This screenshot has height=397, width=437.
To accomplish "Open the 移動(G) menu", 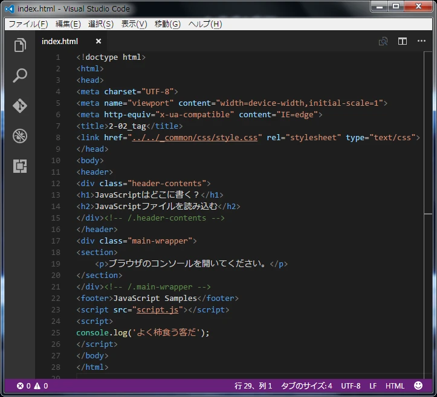I will tap(167, 24).
